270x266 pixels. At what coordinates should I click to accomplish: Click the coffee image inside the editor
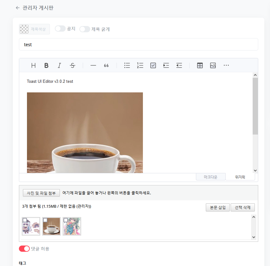tap(85, 133)
